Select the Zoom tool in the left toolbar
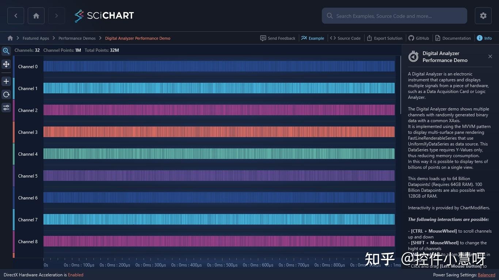This screenshot has width=499, height=280. [x=6, y=51]
